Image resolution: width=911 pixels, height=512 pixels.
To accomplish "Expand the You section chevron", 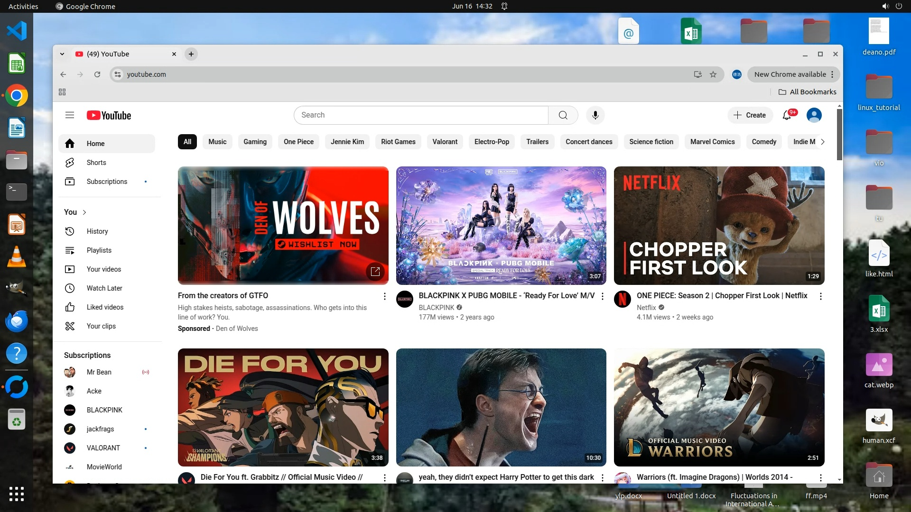I will [x=84, y=212].
